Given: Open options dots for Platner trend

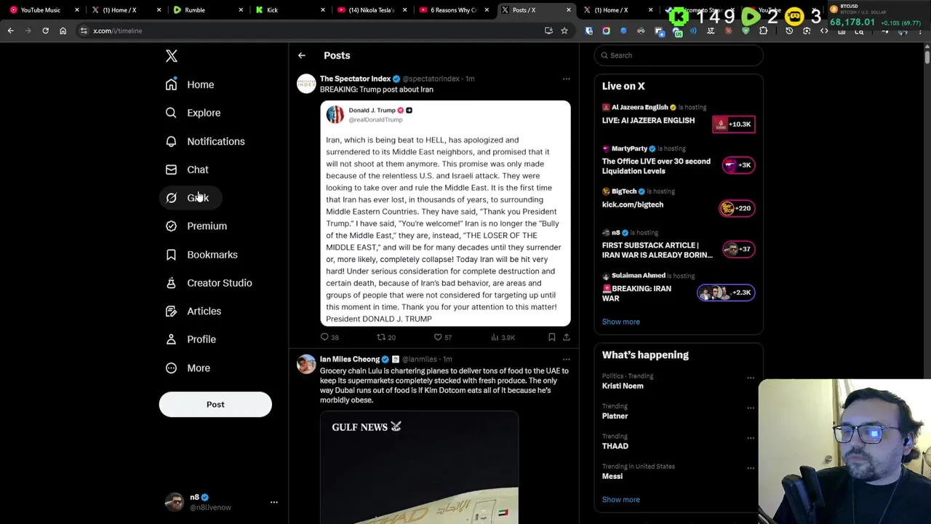Looking at the screenshot, I should tap(750, 408).
